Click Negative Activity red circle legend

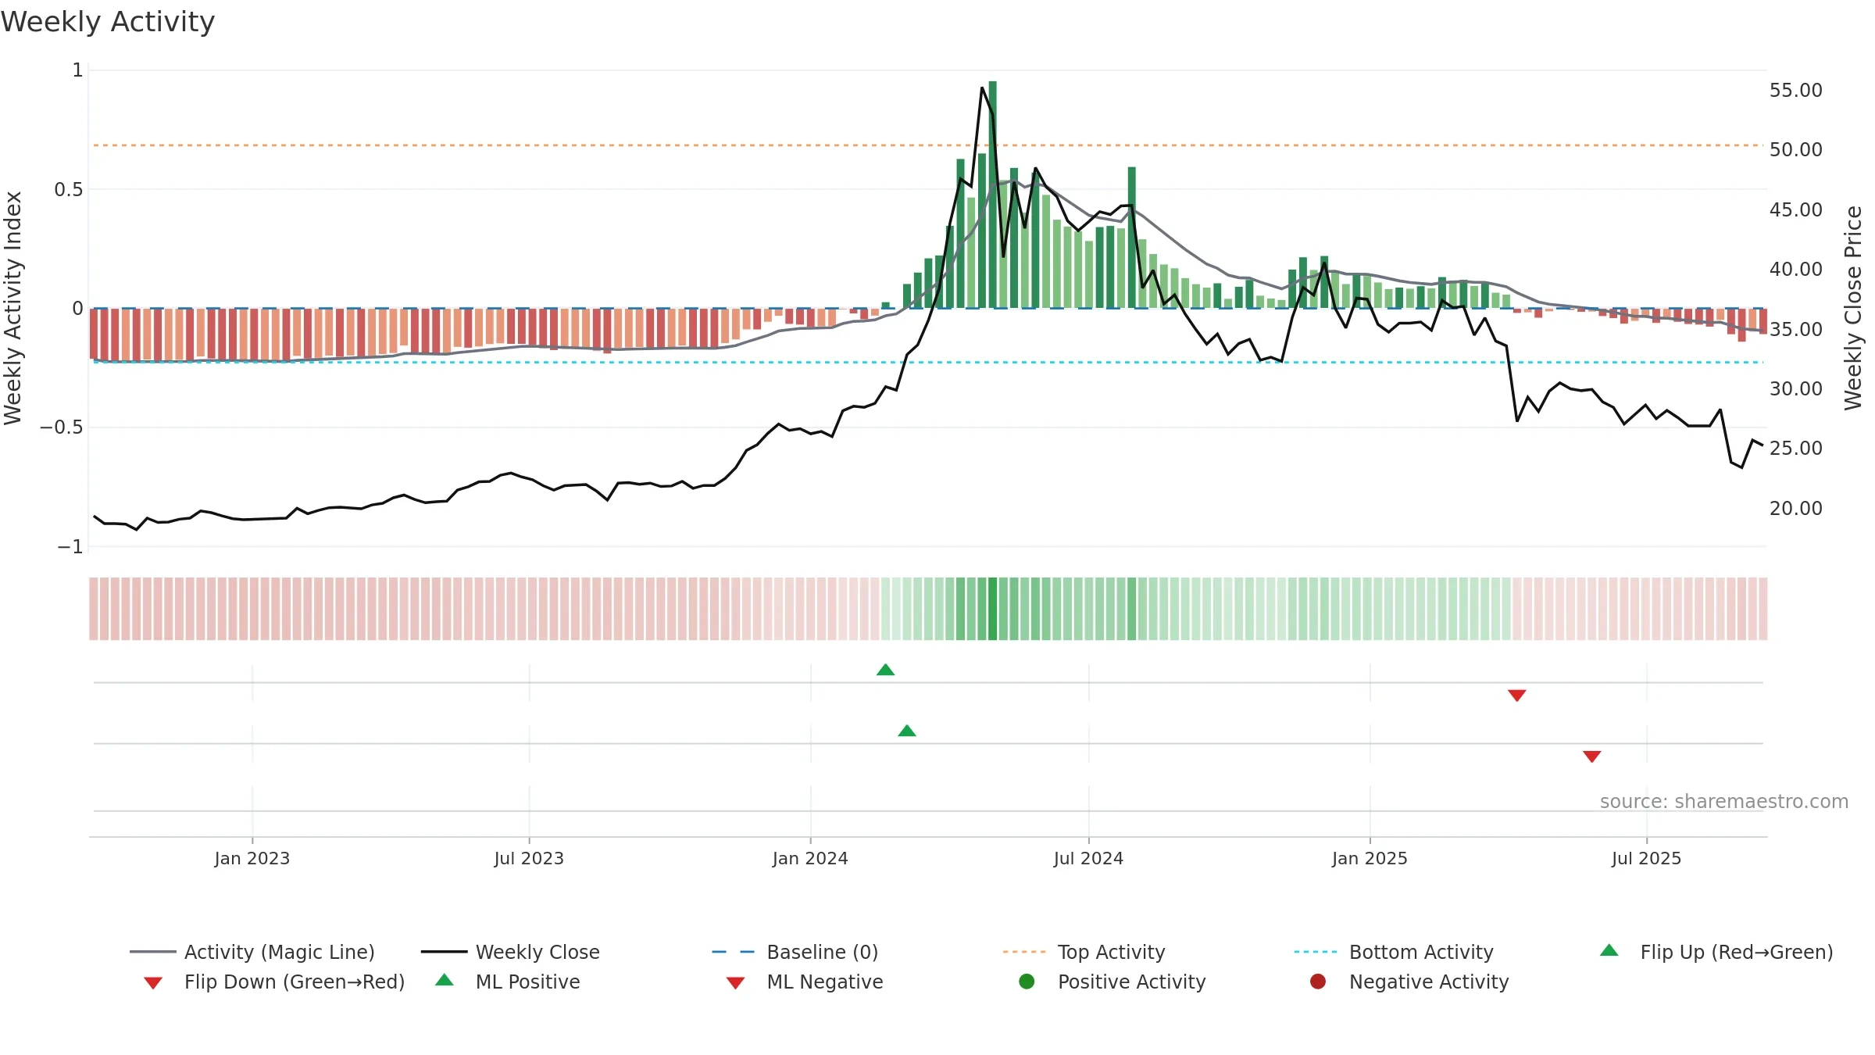click(x=1318, y=982)
